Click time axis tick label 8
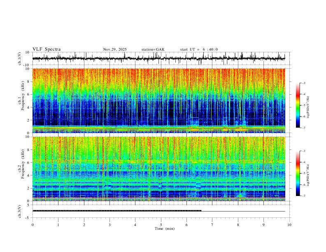This screenshot has height=252, width=326. [238, 225]
